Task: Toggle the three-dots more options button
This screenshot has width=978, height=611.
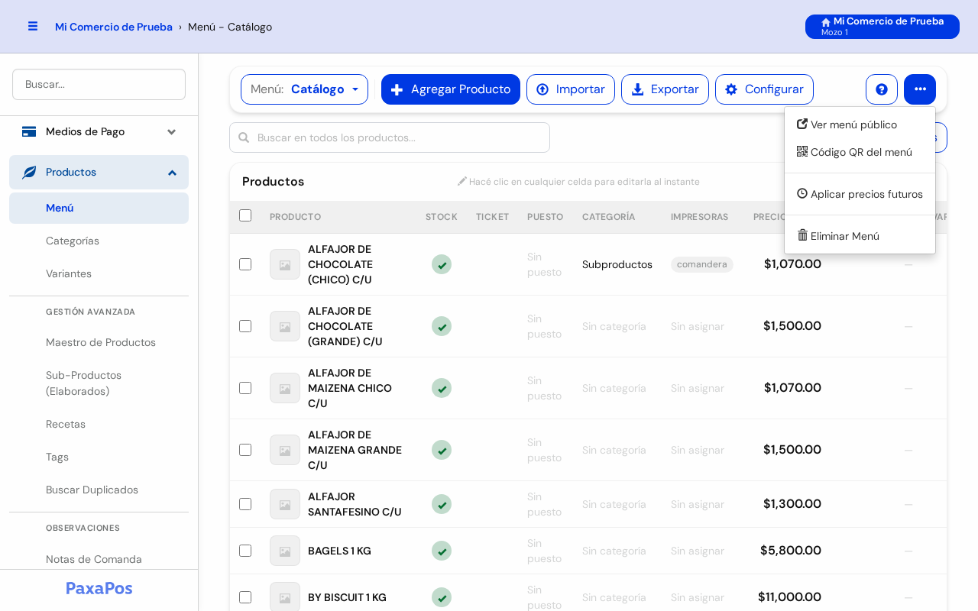Action: coord(920,89)
